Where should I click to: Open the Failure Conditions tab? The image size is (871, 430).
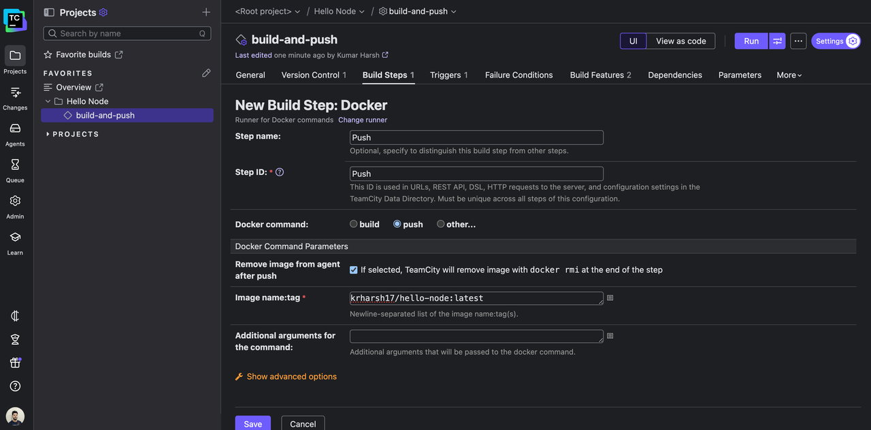click(x=519, y=75)
